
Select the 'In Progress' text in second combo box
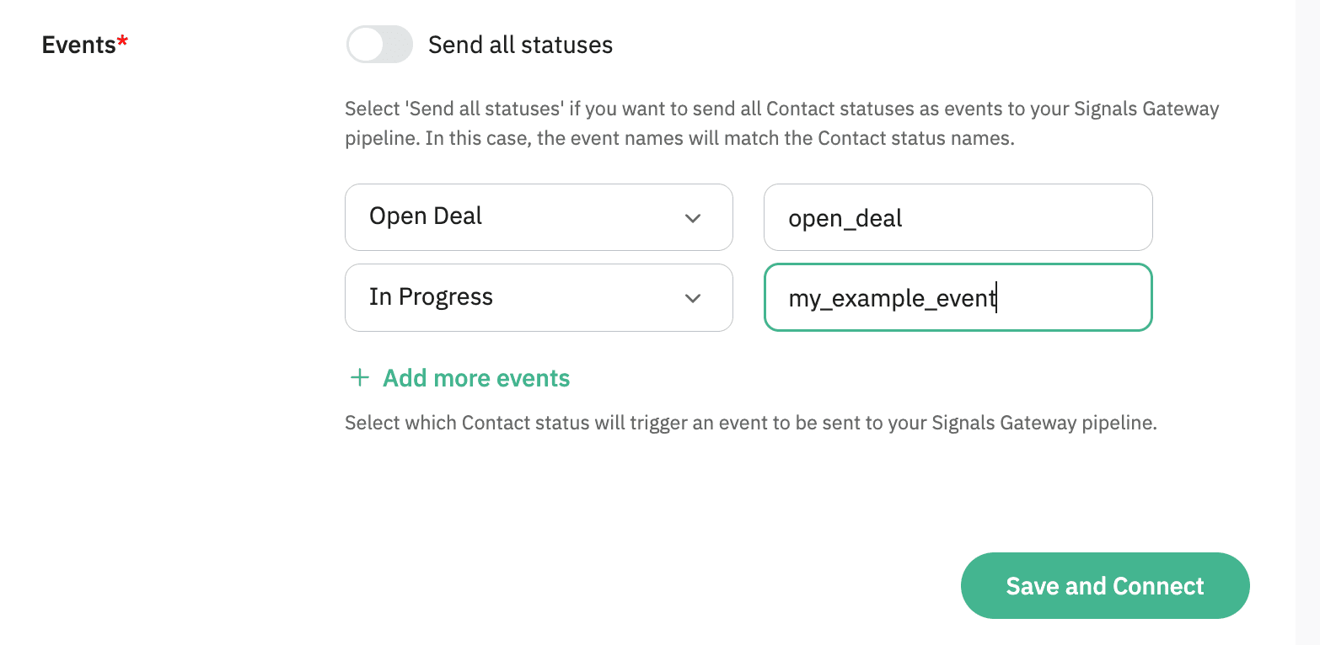coord(431,297)
